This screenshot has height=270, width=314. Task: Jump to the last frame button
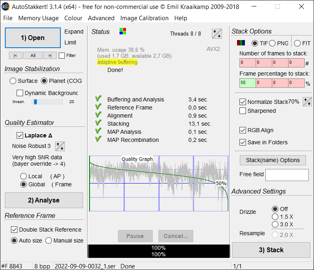tap(50, 55)
